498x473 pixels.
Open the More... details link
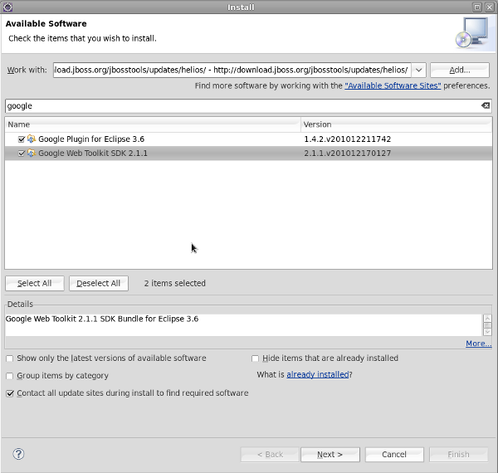(478, 344)
